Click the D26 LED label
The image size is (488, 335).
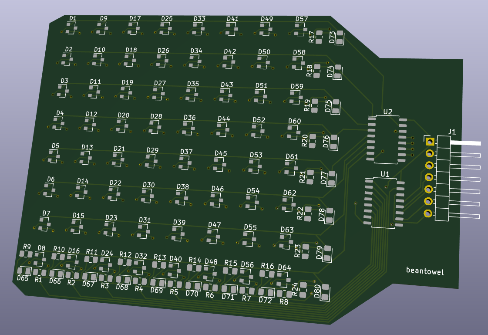pos(163,51)
